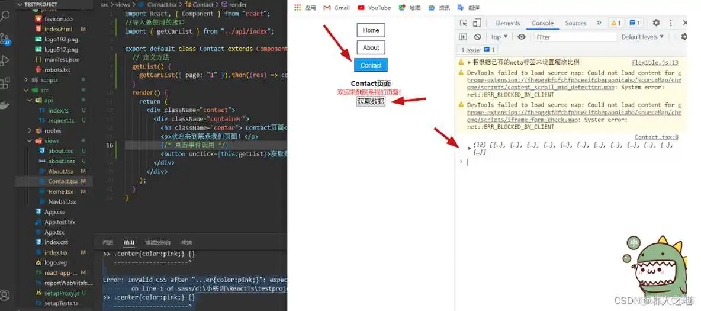
Task: Switch to the 问题 panel tab
Action: (108, 242)
